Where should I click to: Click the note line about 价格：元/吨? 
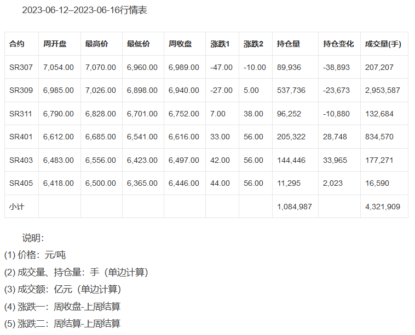click(35, 255)
